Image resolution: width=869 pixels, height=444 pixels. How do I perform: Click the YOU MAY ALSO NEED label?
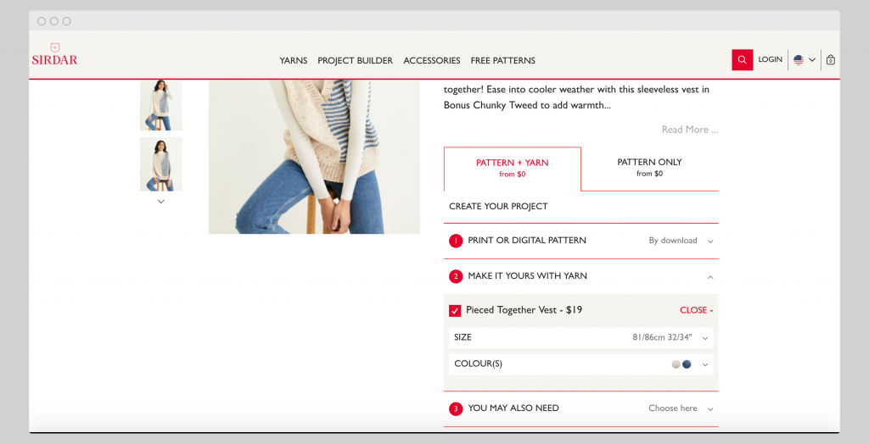[x=513, y=408]
